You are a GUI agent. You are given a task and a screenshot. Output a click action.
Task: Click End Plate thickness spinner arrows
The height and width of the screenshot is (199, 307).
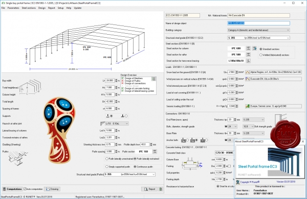click(235, 119)
